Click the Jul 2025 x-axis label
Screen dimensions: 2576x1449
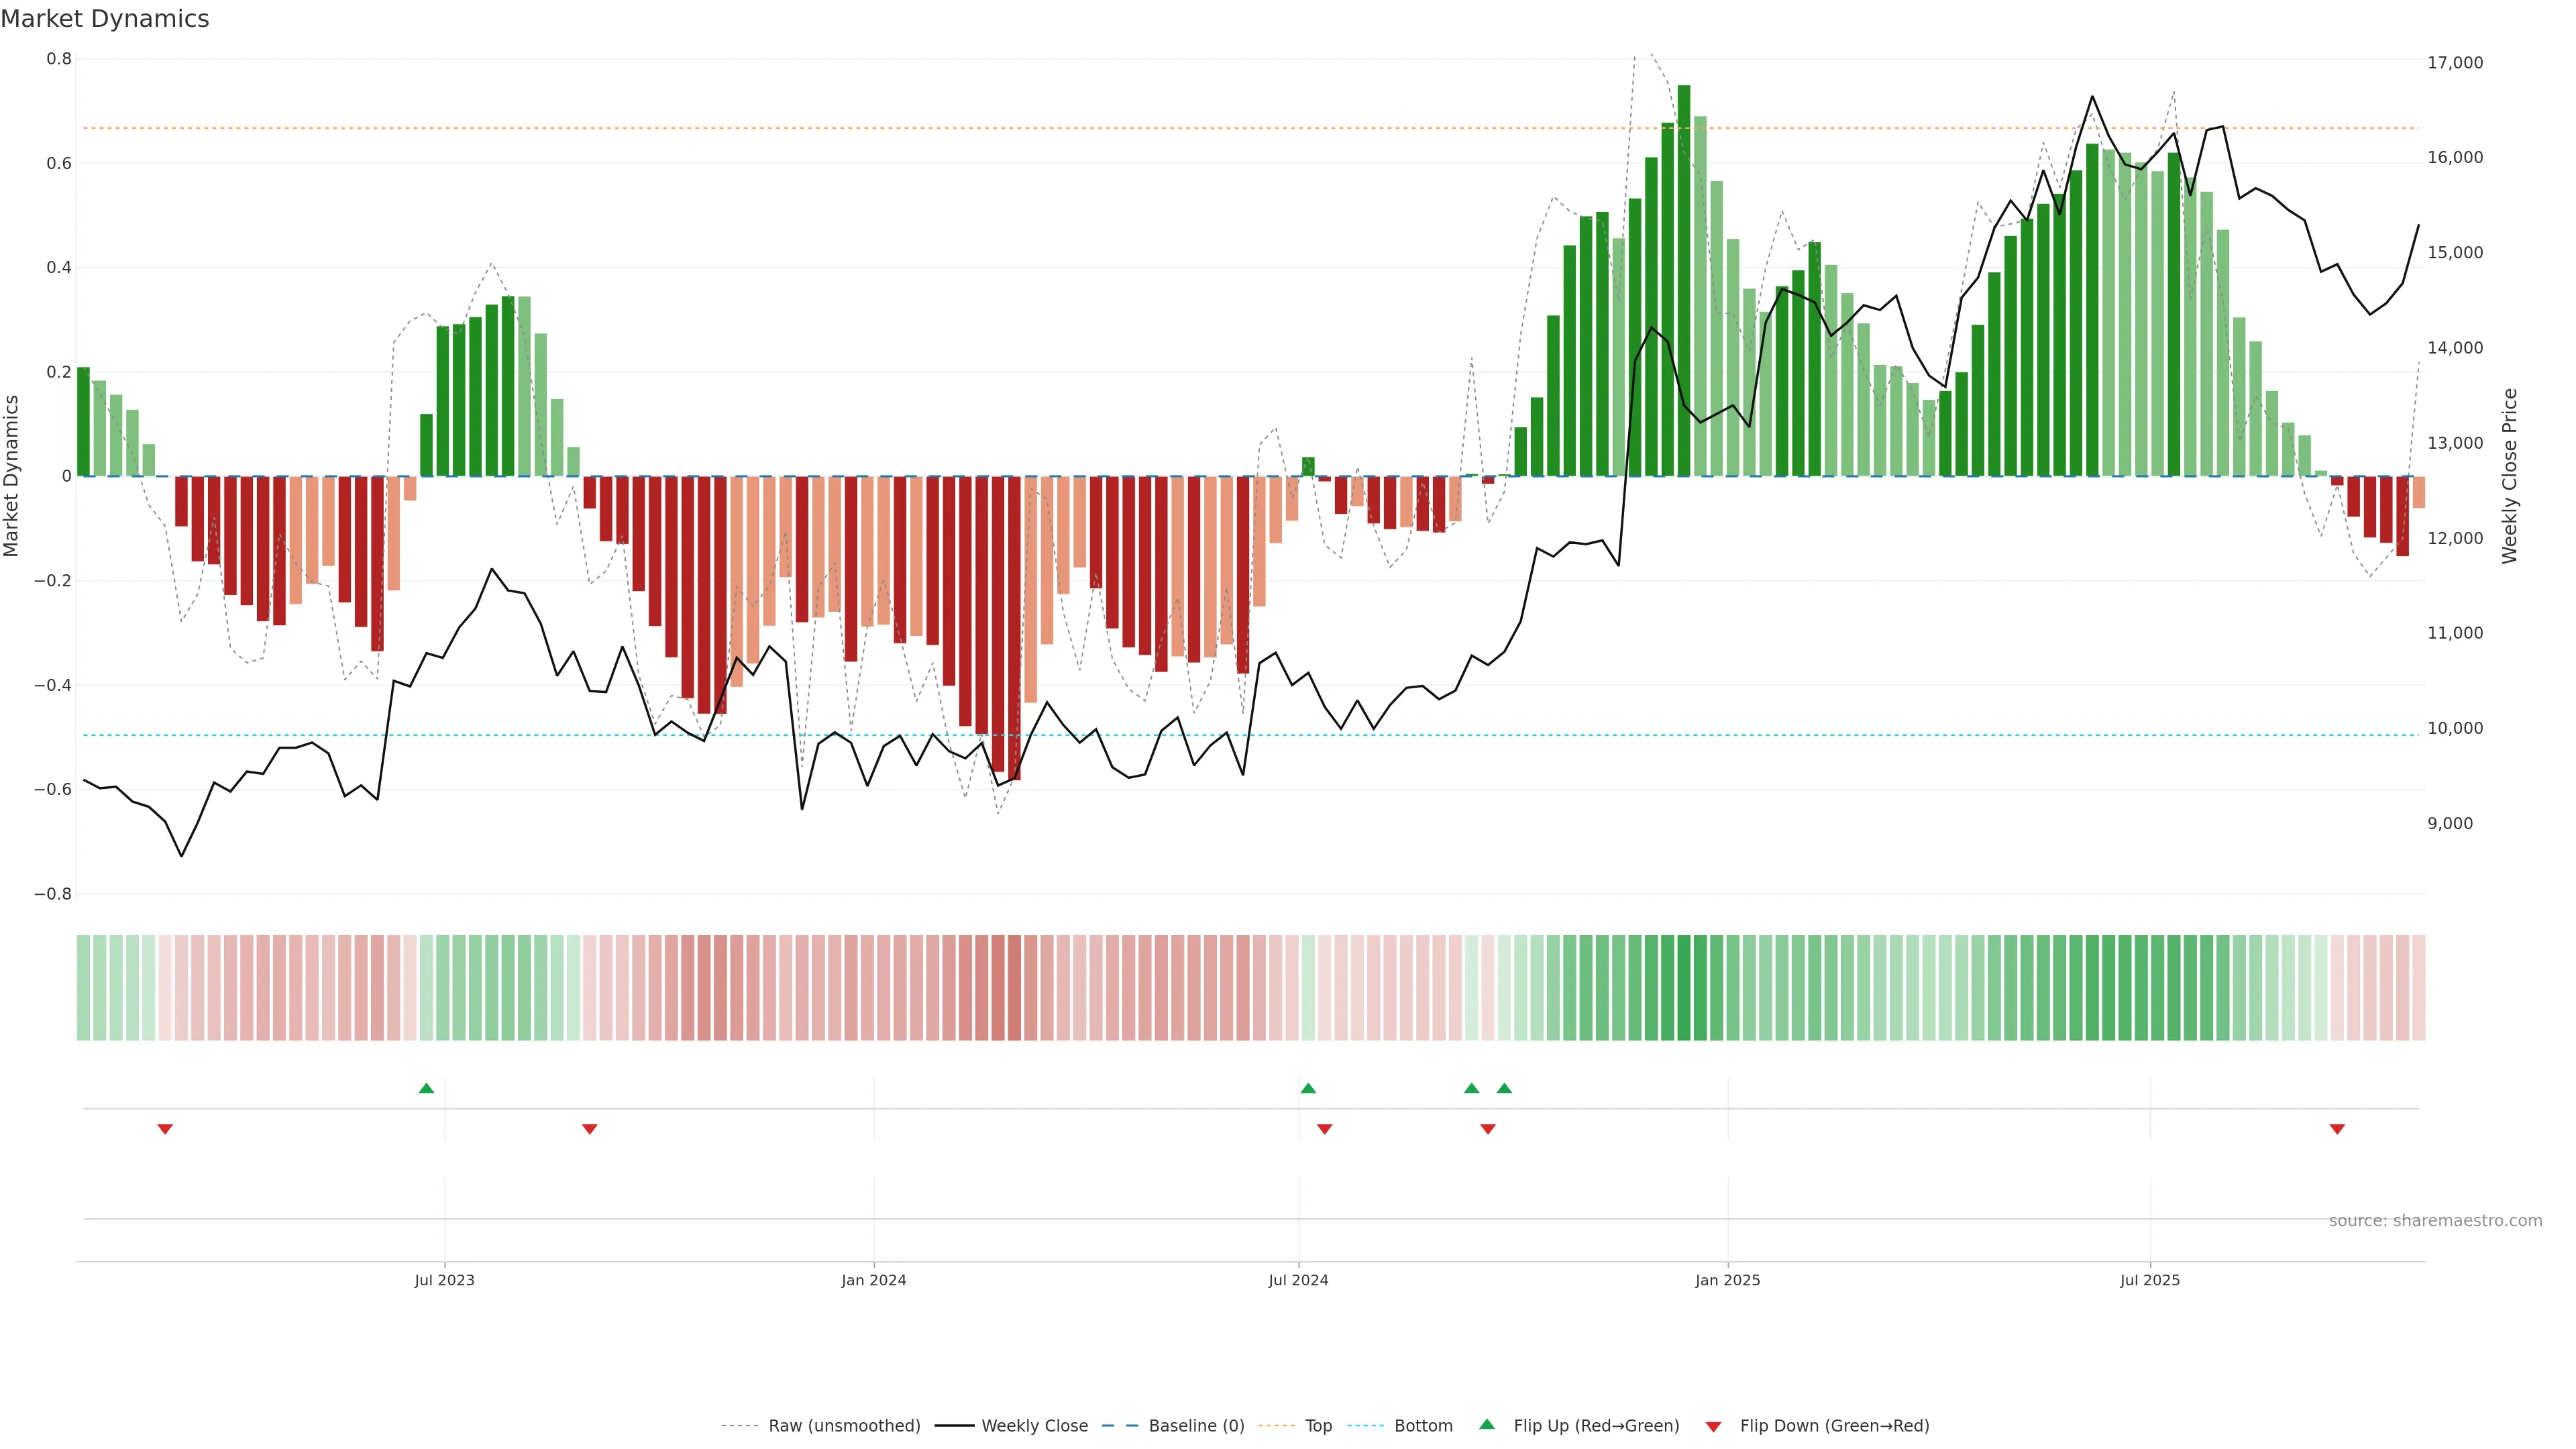2149,1280
